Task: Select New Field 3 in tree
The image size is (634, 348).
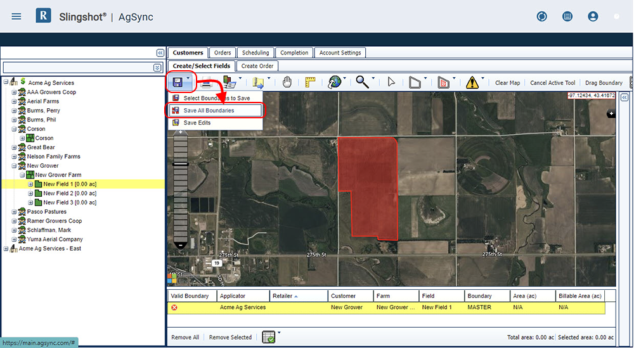Action: pyautogui.click(x=70, y=202)
